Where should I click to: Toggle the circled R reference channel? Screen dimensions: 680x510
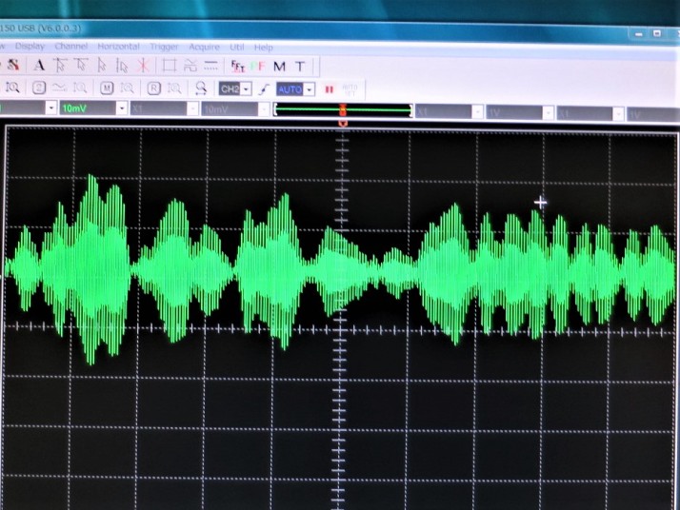153,88
